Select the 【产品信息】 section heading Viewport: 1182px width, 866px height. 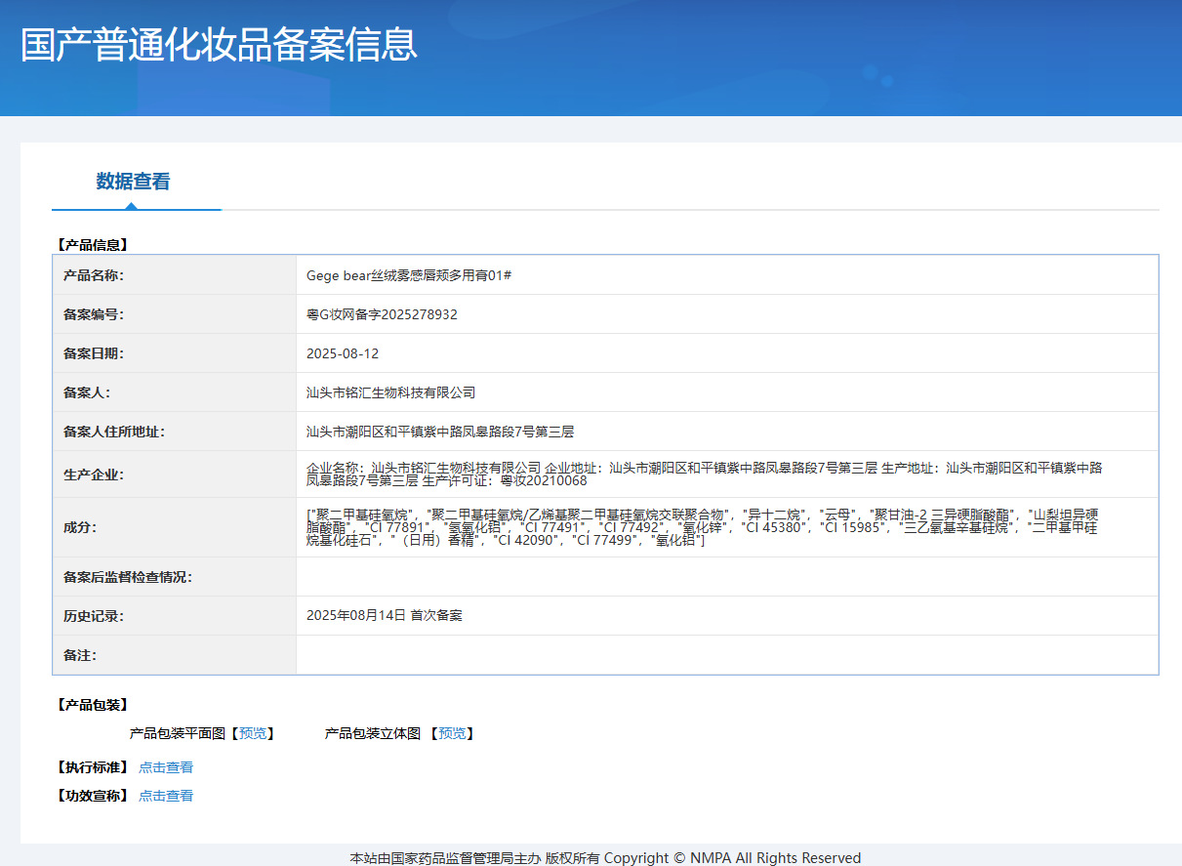click(92, 245)
